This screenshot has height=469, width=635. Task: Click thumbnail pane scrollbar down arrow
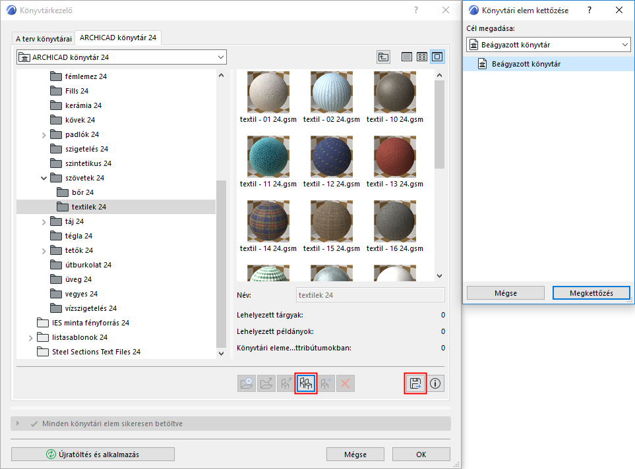pyautogui.click(x=440, y=275)
